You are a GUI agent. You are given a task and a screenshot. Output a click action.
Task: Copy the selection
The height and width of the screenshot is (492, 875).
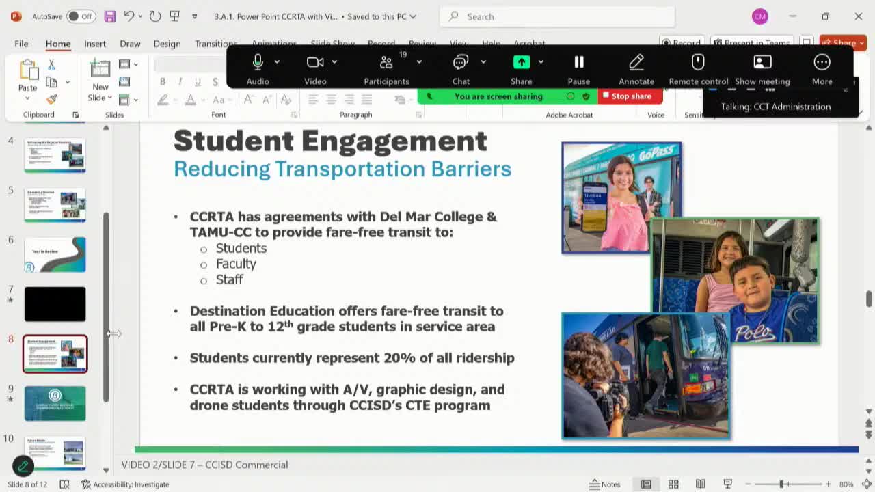51,82
